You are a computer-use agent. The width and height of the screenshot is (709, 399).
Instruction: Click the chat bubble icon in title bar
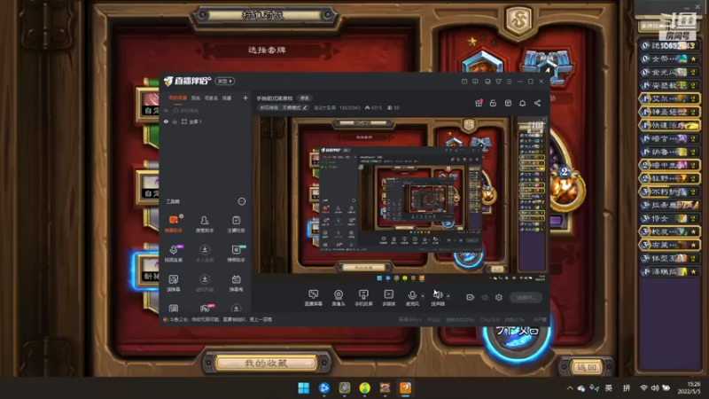tap(475, 82)
